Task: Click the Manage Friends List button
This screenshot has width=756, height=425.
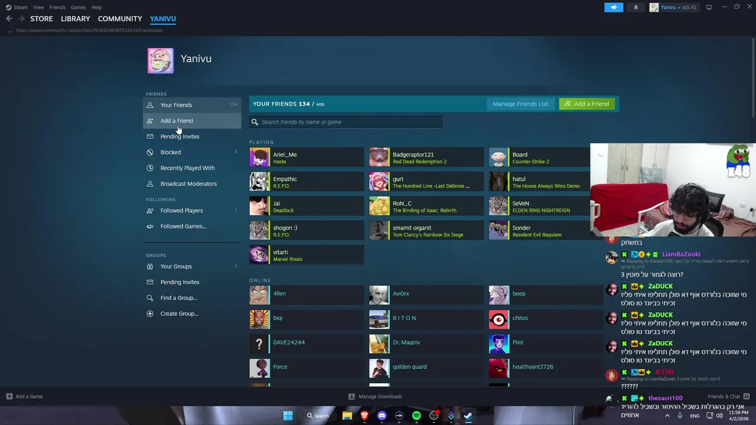Action: (x=520, y=104)
